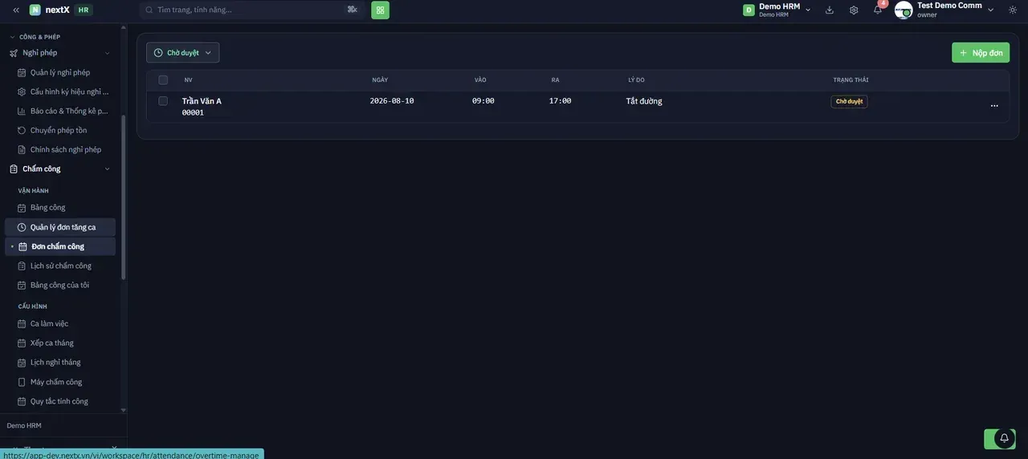Click the download icon in header
The width and height of the screenshot is (1028, 459).
[830, 10]
